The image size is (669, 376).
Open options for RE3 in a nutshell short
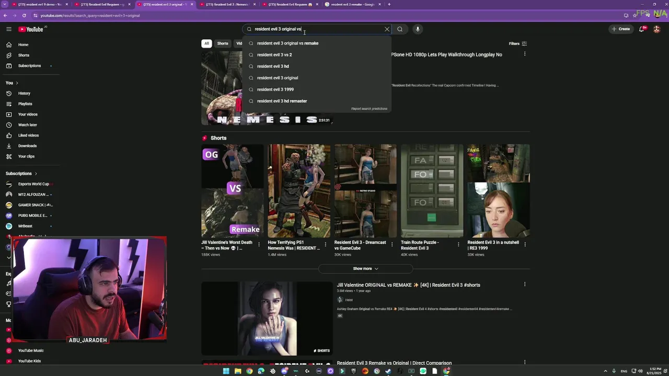tap(525, 244)
